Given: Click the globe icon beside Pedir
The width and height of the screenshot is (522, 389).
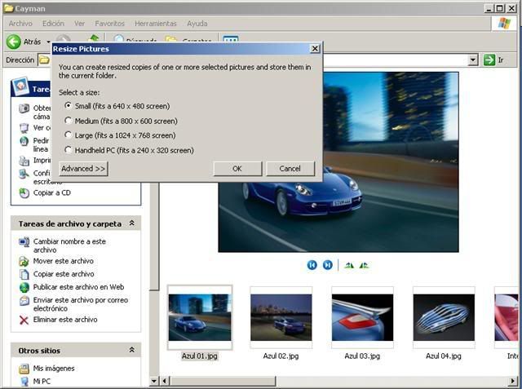Looking at the screenshot, I should point(24,141).
